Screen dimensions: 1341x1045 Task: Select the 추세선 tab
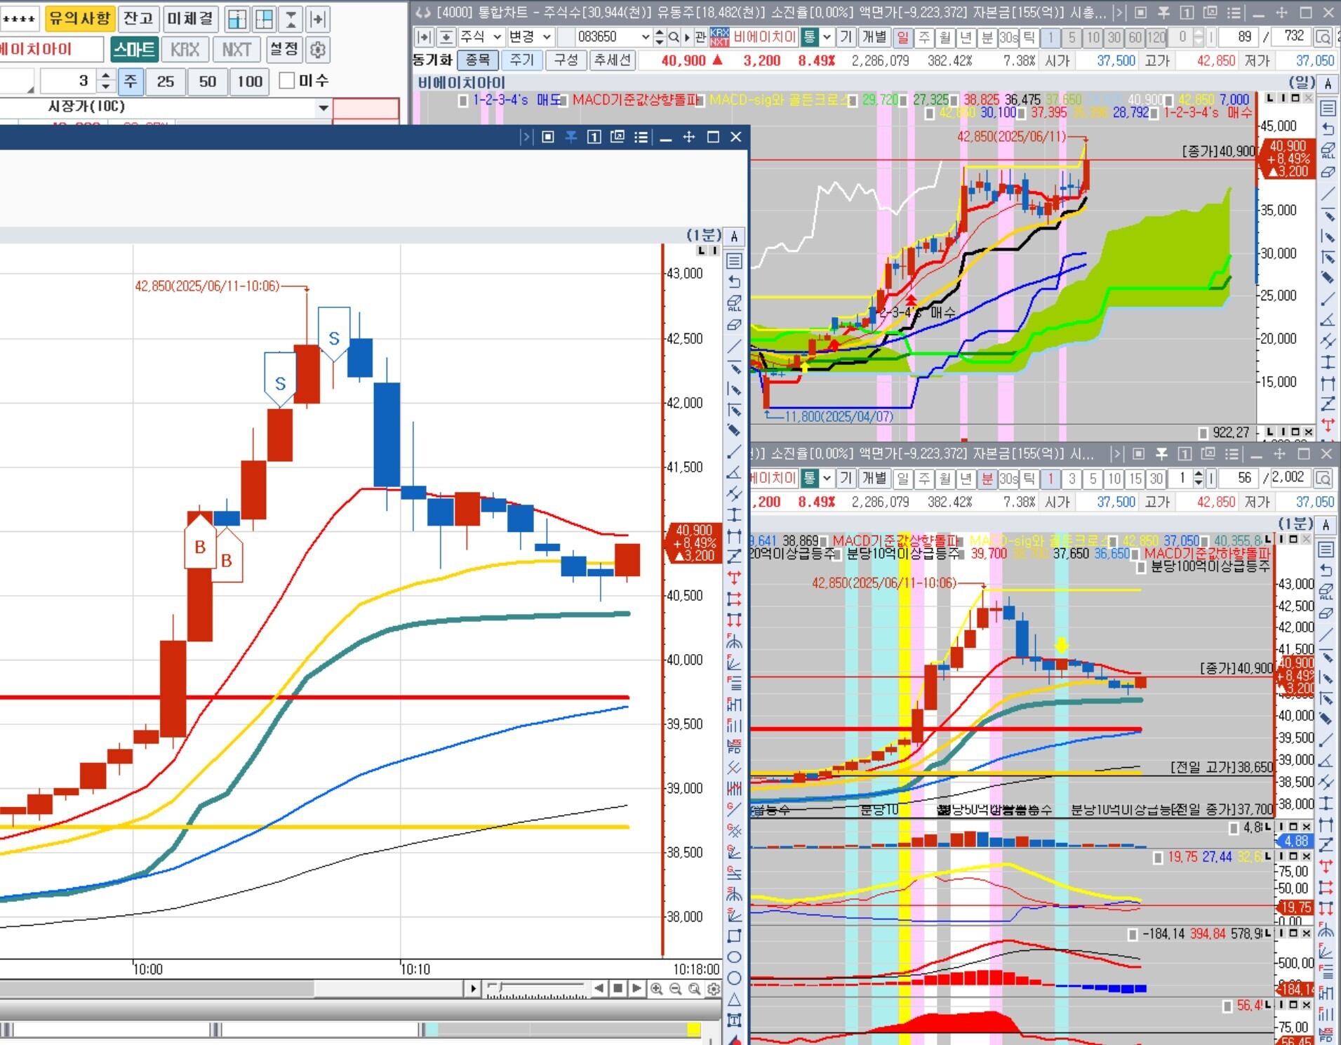click(612, 60)
